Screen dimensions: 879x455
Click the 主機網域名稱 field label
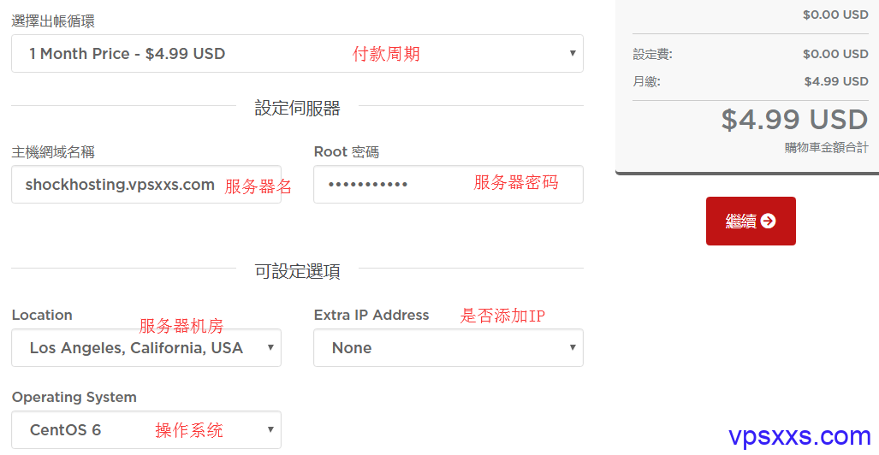pos(53,152)
